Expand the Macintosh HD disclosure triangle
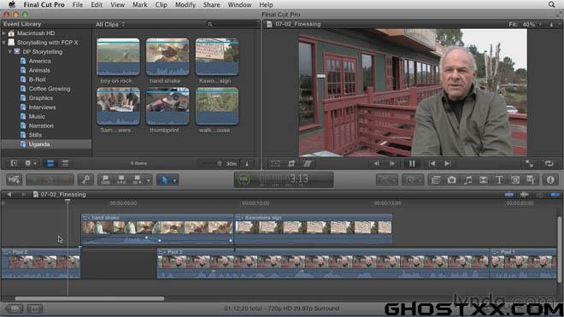564x317 pixels. click(x=4, y=33)
